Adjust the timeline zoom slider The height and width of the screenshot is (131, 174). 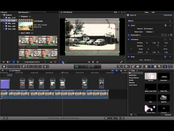(x=113, y=118)
